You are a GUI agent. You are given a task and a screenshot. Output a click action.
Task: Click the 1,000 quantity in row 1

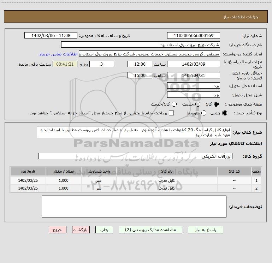click(x=64, y=180)
